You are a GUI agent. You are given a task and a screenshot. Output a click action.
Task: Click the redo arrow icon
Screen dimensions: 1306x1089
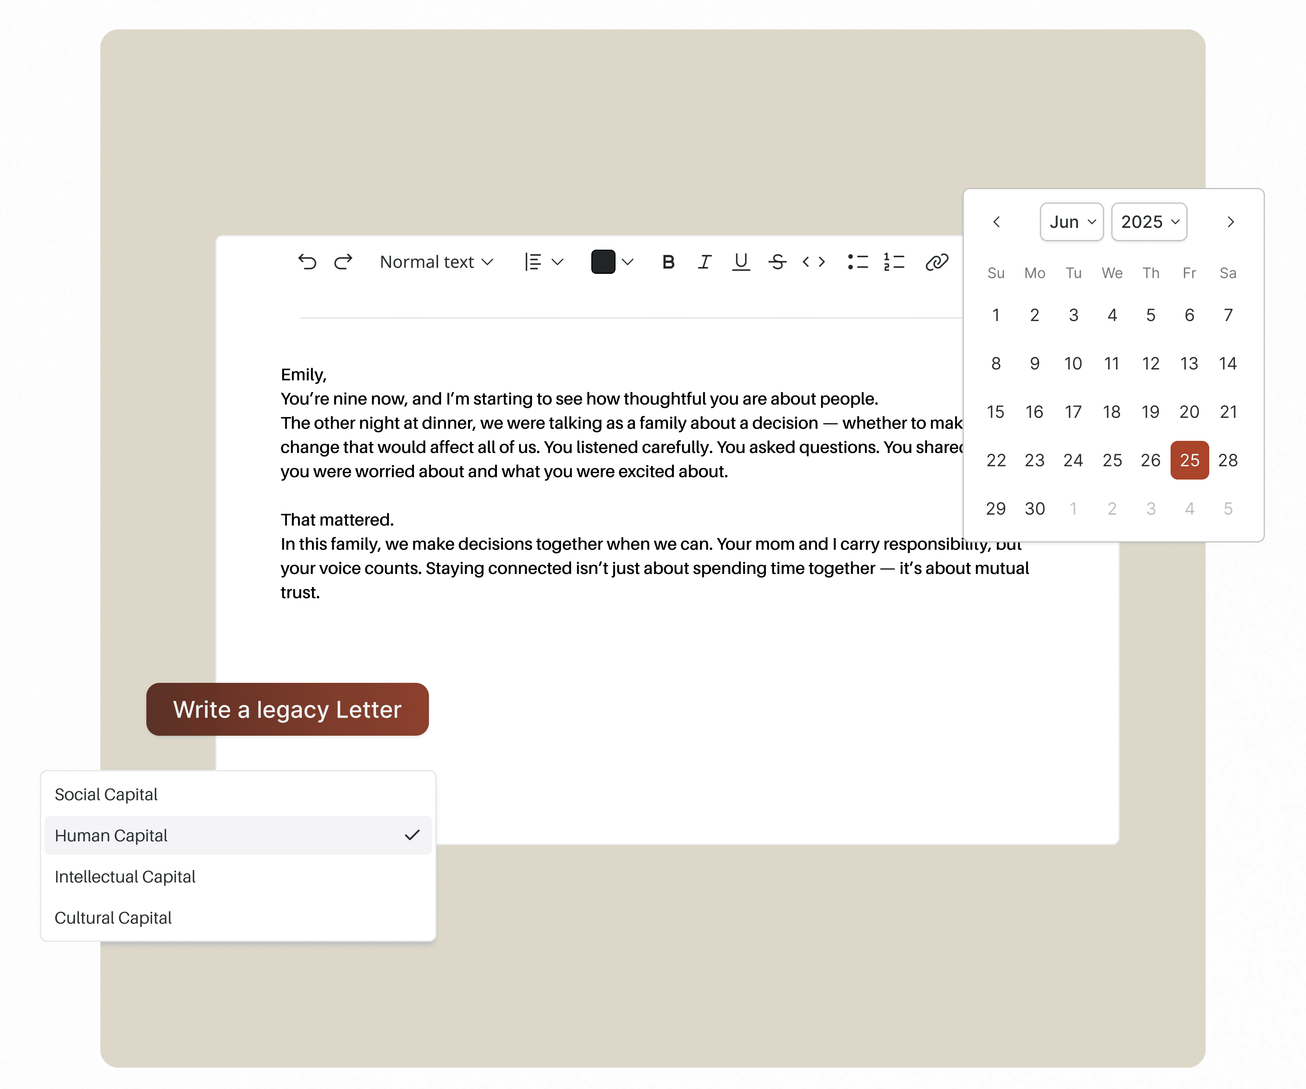click(x=343, y=262)
